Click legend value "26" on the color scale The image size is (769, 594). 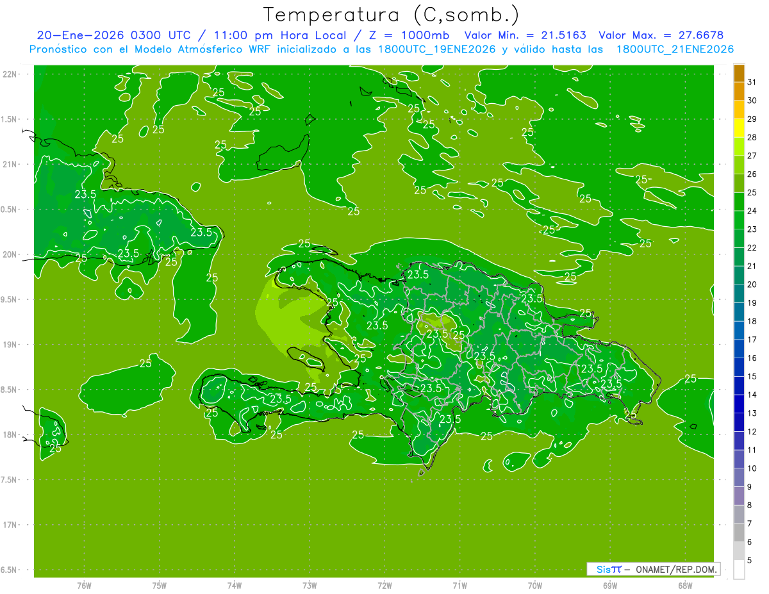pos(752,174)
